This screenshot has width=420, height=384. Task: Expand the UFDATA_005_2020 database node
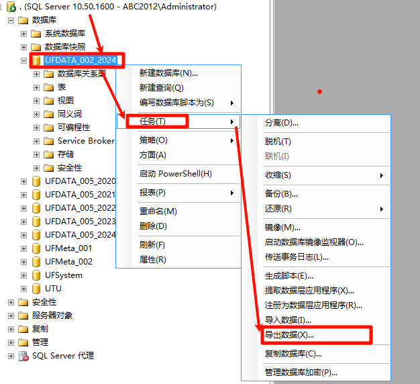[x=24, y=181]
